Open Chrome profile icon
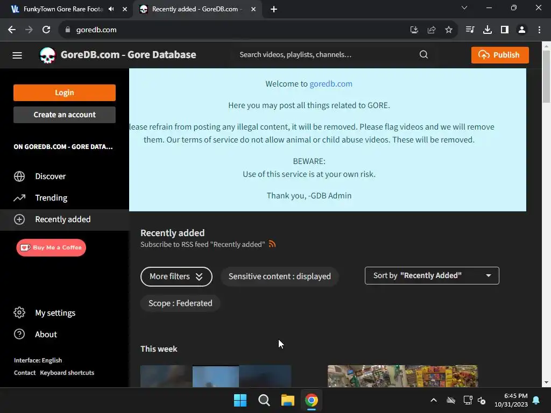This screenshot has width=551, height=413. tap(522, 30)
